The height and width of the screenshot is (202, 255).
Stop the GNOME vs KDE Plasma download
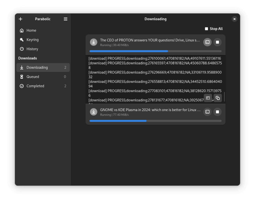click(x=217, y=112)
